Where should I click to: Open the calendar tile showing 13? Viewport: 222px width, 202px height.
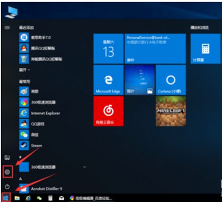point(108,48)
